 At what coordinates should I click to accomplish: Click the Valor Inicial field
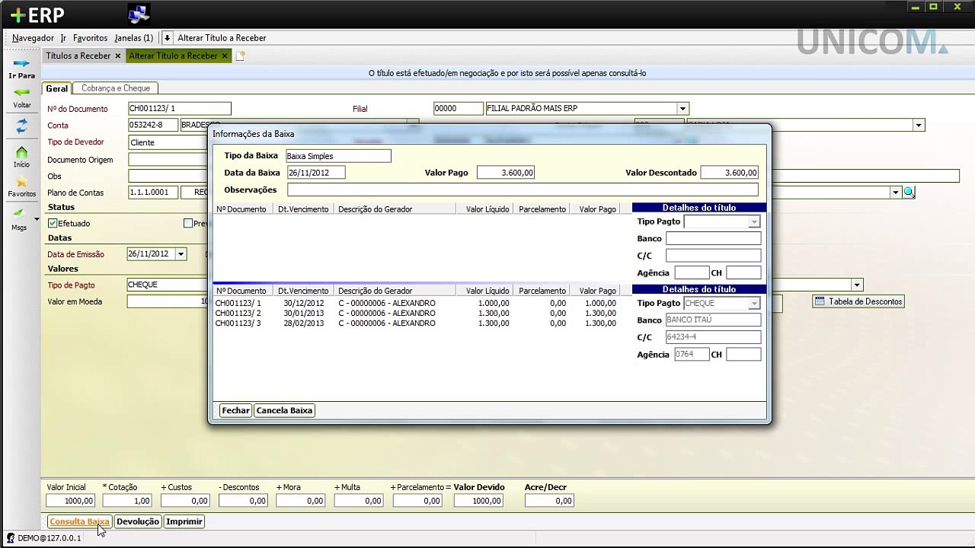(71, 501)
